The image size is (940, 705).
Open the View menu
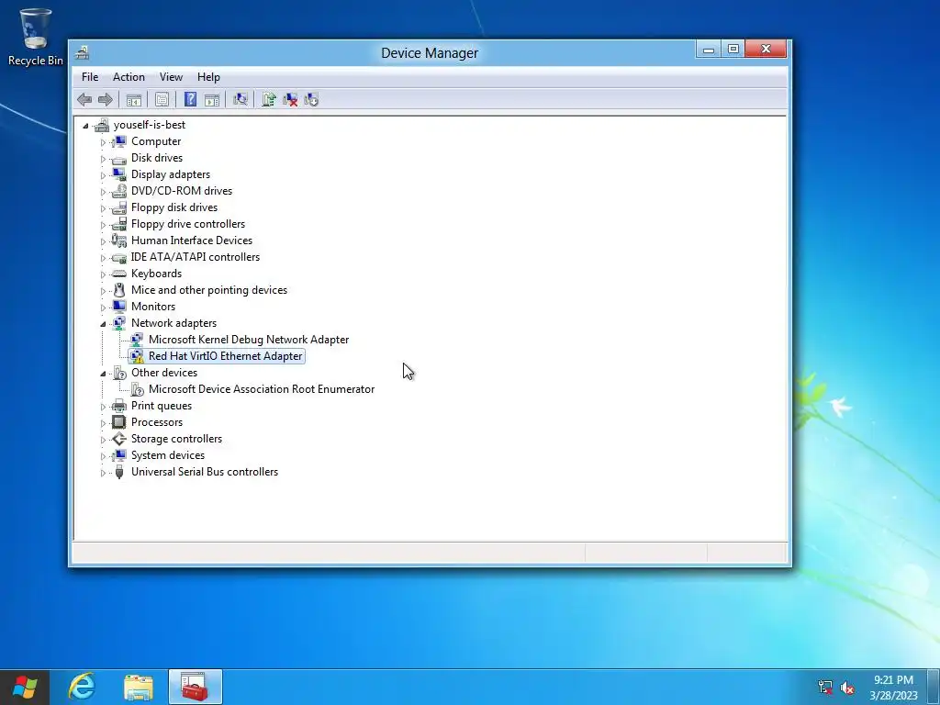coord(171,77)
